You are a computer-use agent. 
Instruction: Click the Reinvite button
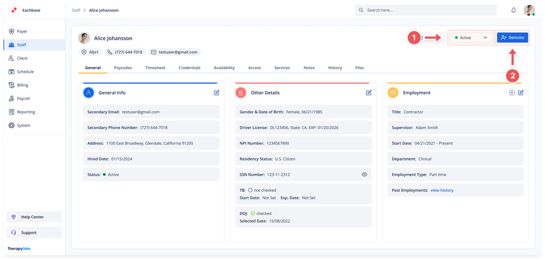(512, 37)
